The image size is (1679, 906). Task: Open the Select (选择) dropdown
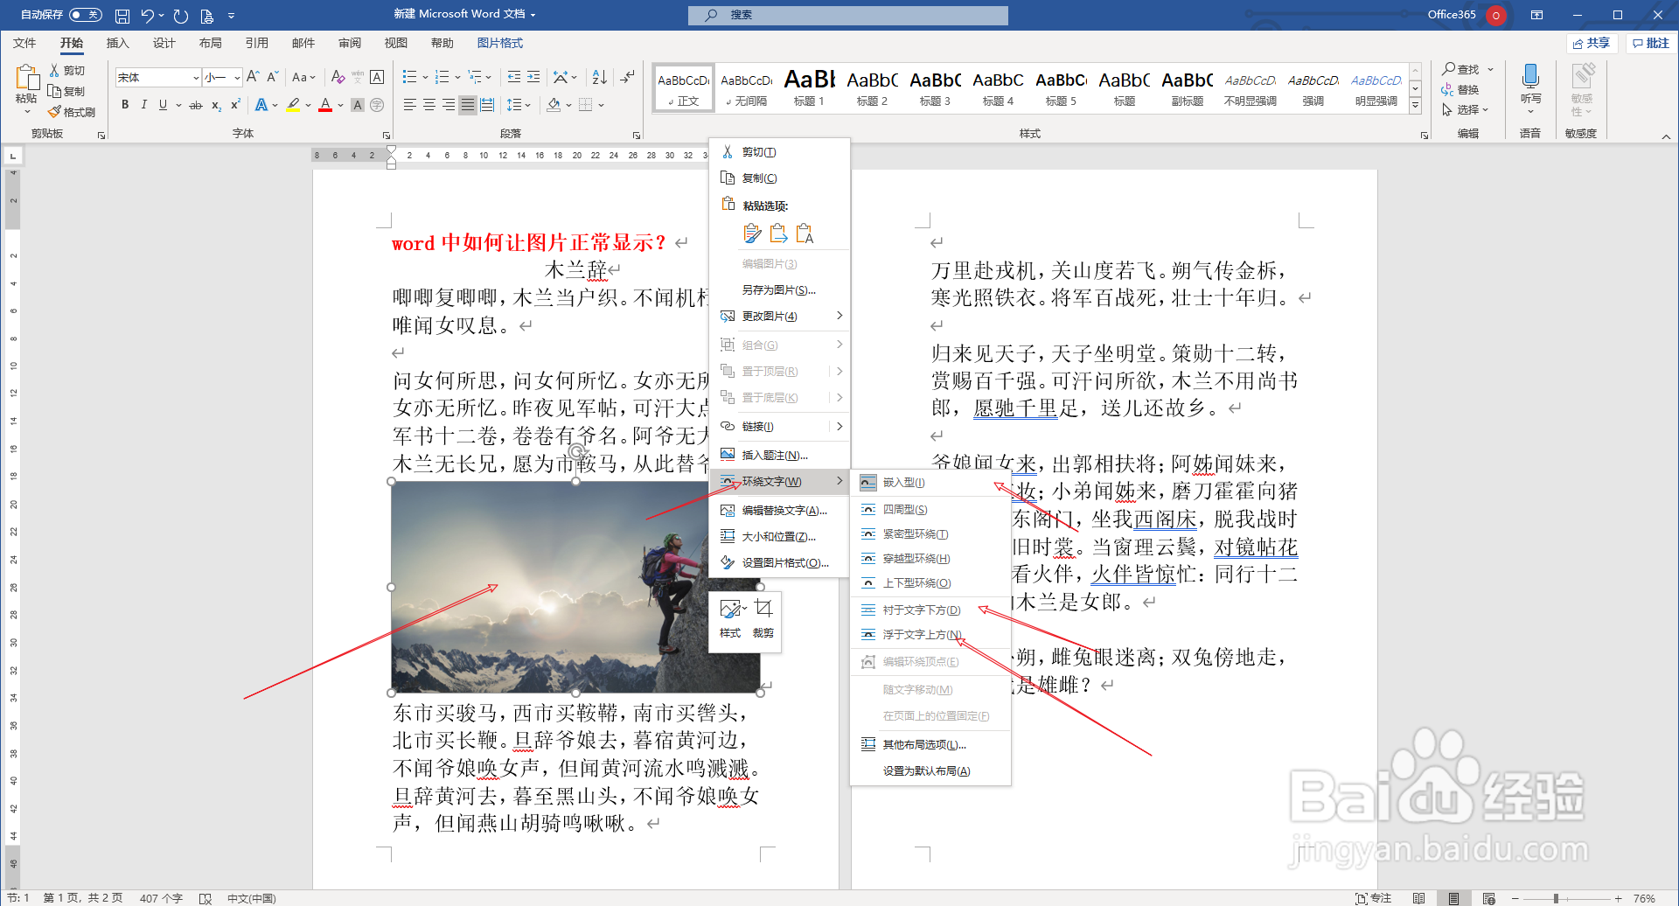(1465, 110)
